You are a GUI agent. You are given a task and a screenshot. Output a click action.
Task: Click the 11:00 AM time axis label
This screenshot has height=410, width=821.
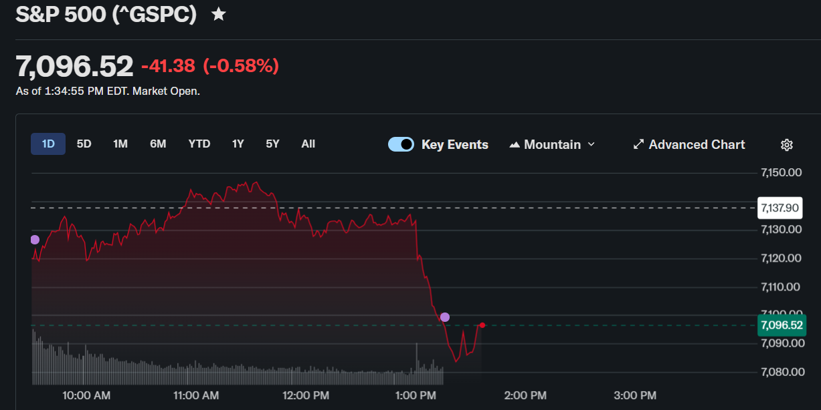[x=196, y=395]
